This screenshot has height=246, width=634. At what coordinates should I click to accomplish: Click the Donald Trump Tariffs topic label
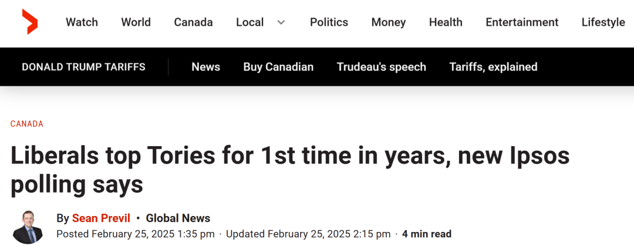tap(83, 67)
